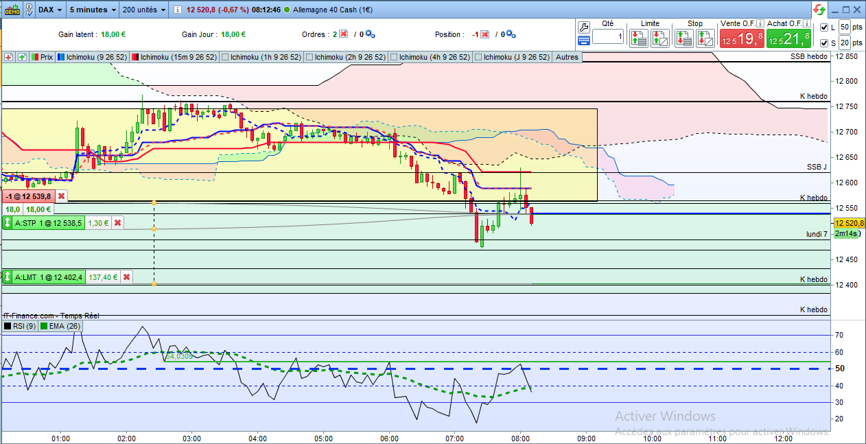The width and height of the screenshot is (866, 444).
Task: Toggle Ichimoku (2h 9 26 52) checkbox
Action: pos(309,57)
